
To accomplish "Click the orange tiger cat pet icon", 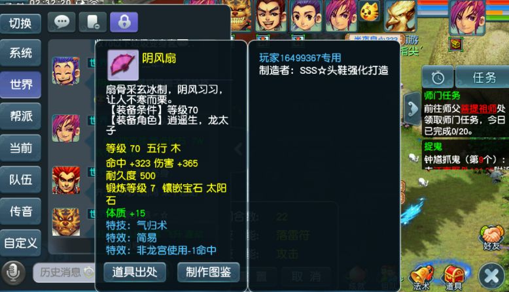I will click(370, 11).
